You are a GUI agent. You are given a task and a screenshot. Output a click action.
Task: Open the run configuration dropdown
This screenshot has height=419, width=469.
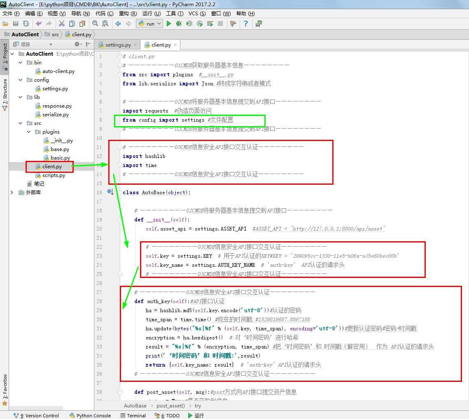[x=150, y=24]
